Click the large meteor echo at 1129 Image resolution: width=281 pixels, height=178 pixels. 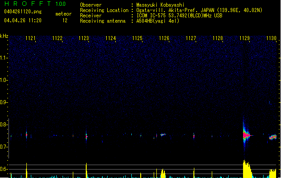tap(247, 135)
